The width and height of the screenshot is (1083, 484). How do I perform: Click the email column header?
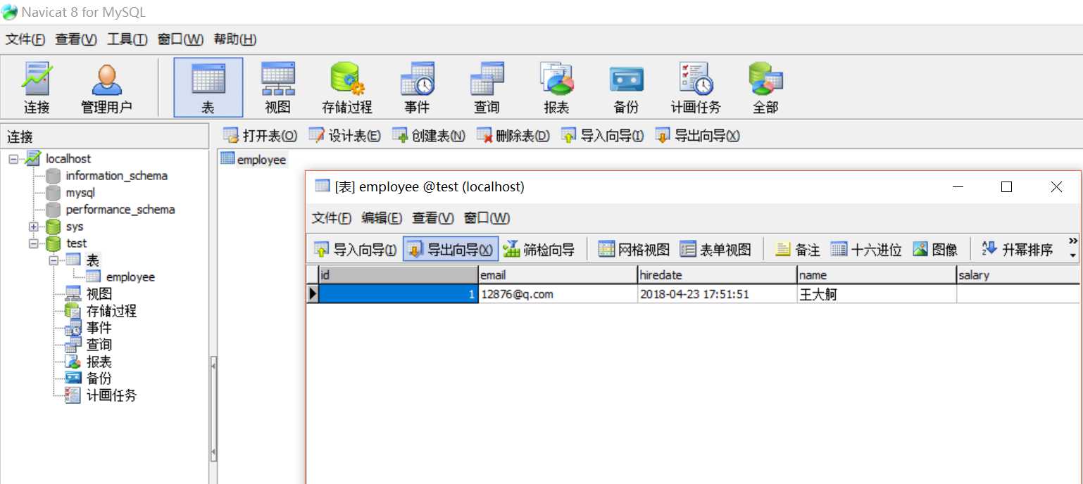[x=558, y=275]
